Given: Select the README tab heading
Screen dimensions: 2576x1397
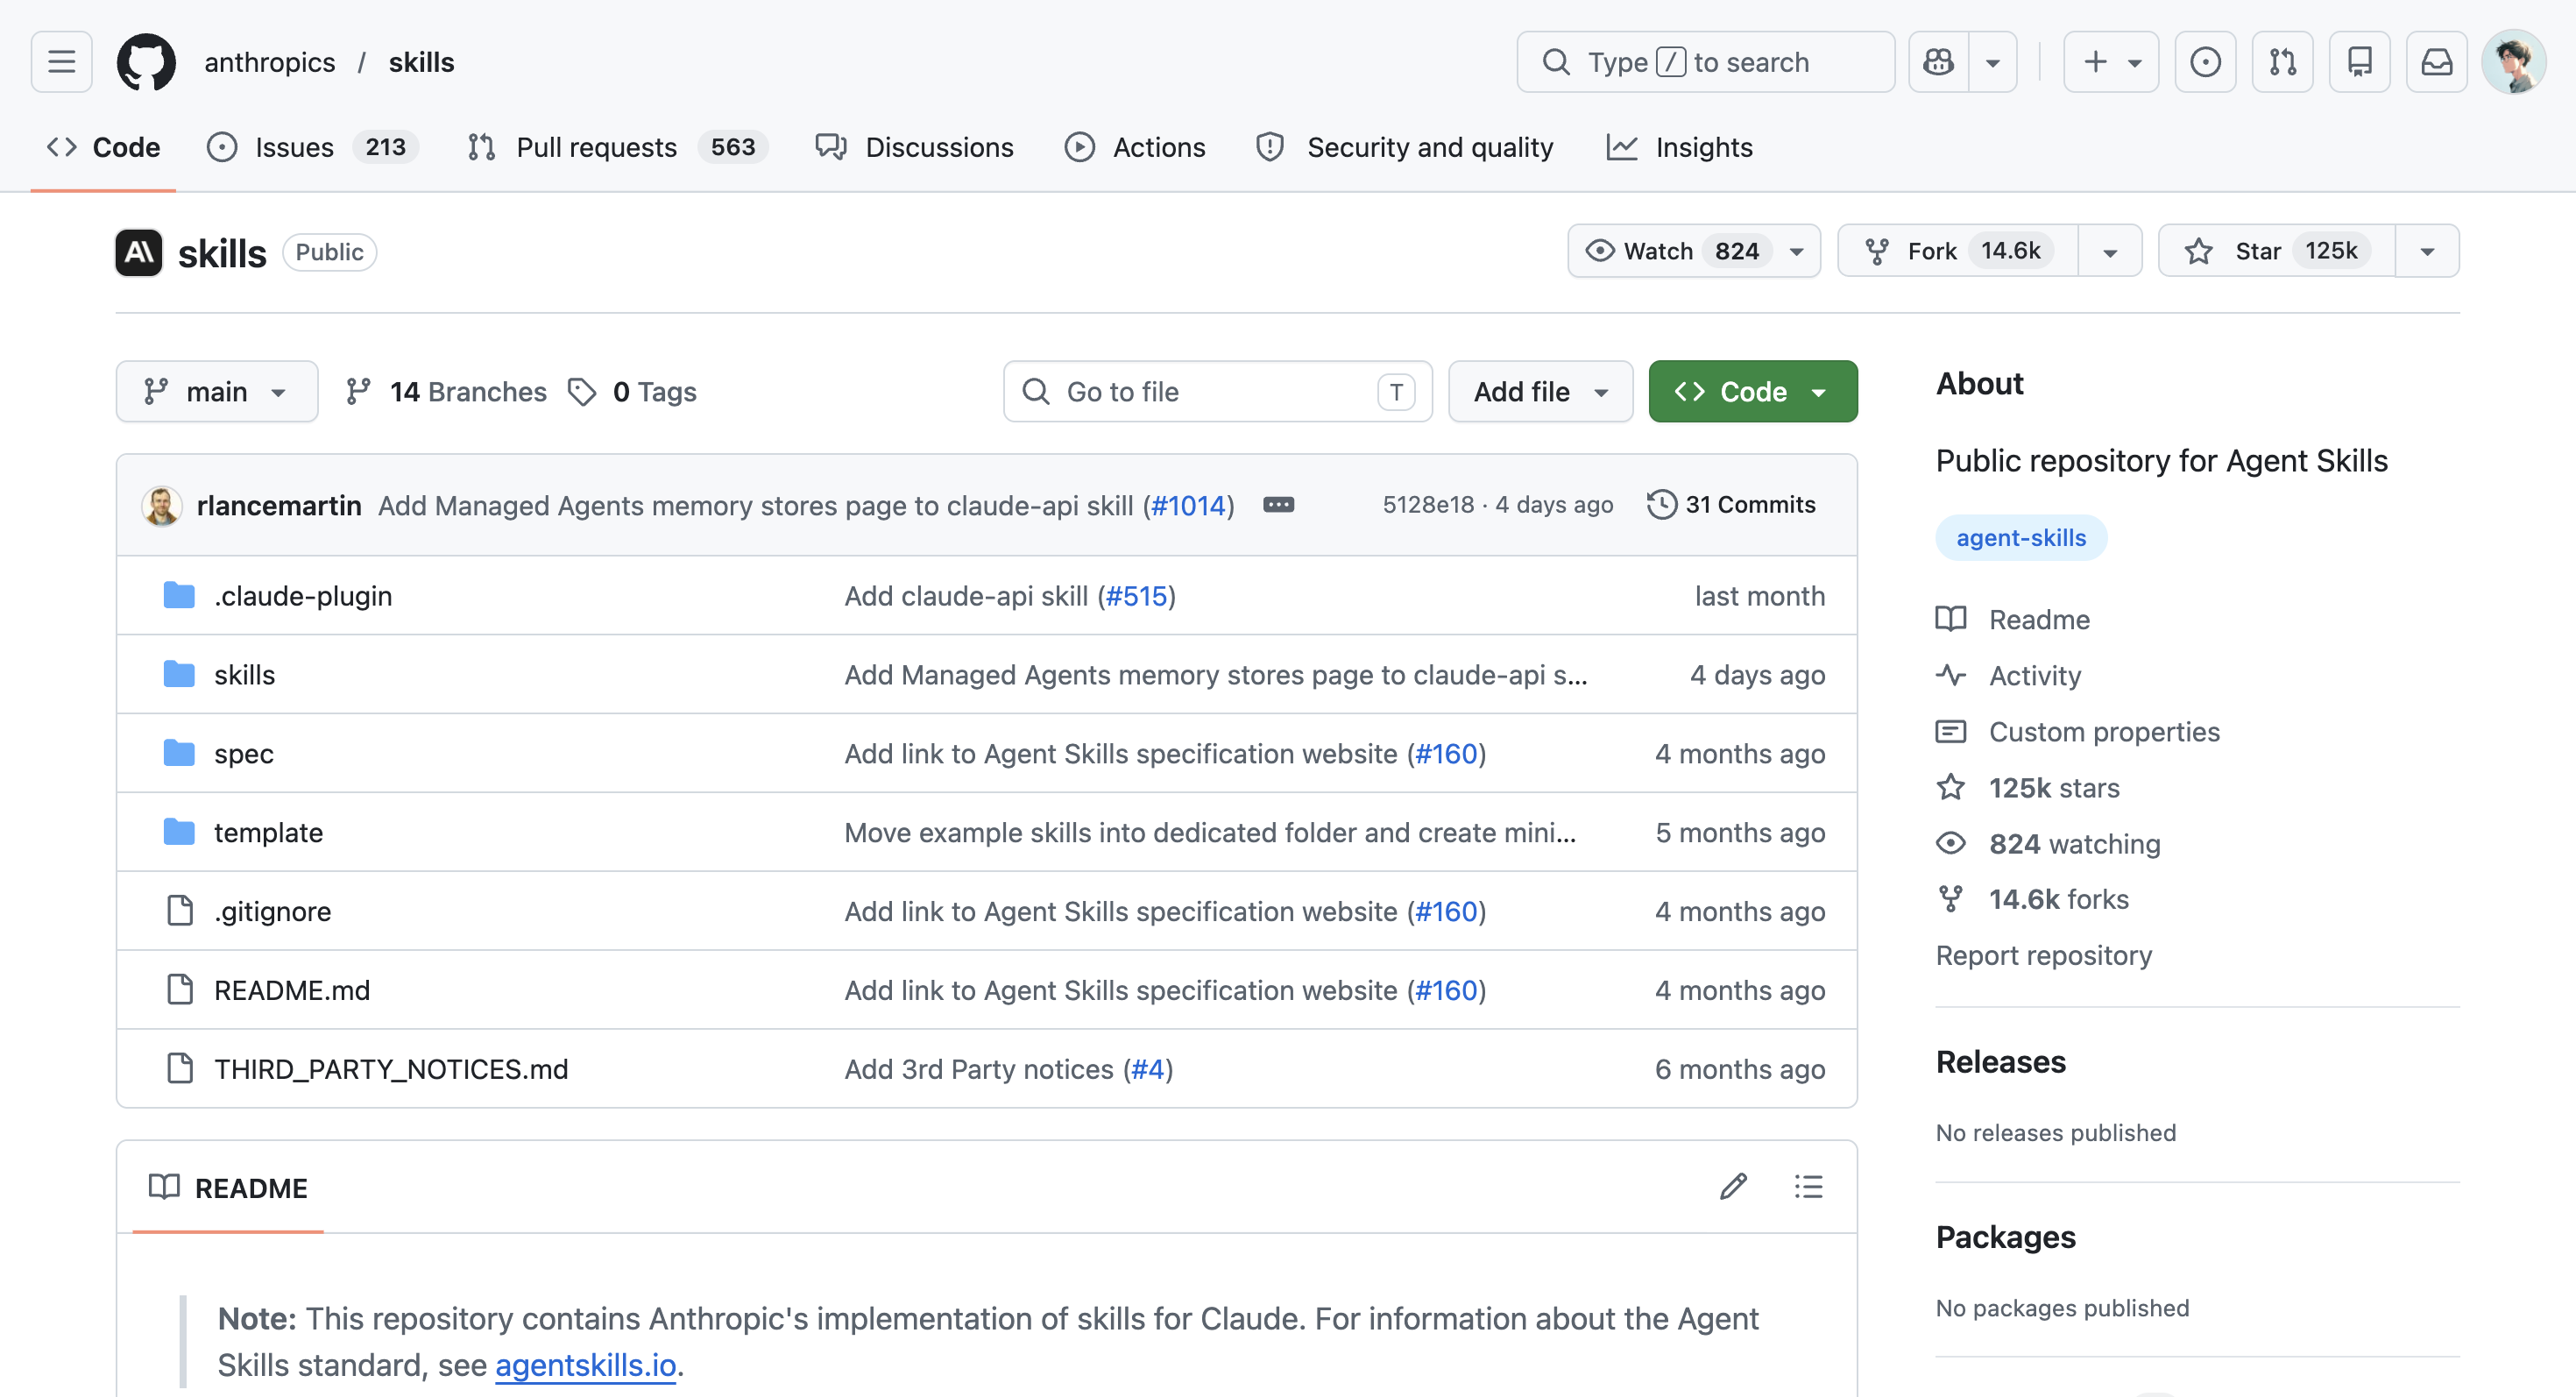Looking at the screenshot, I should click(228, 1187).
